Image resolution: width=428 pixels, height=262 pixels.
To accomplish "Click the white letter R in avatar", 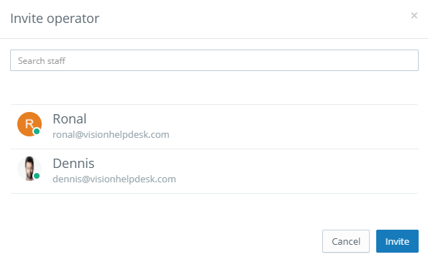I will (x=29, y=124).
